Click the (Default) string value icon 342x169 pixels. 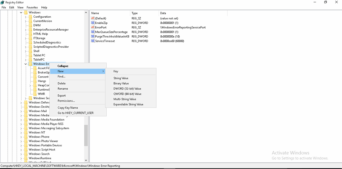pyautogui.click(x=93, y=18)
